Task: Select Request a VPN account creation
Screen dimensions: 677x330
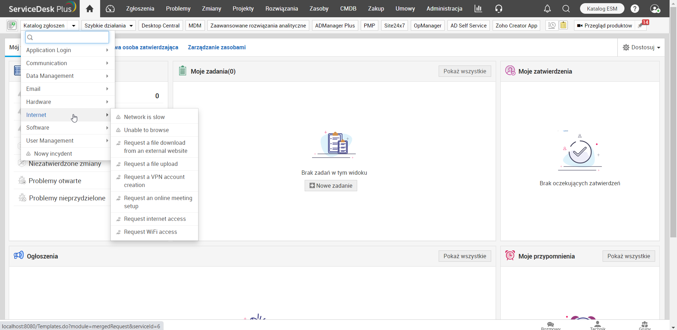Action: pyautogui.click(x=154, y=181)
